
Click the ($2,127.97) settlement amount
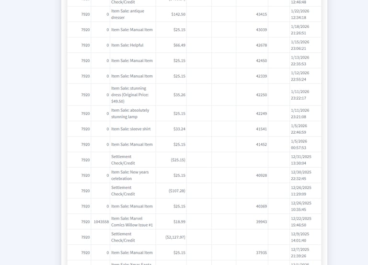[175, 237]
